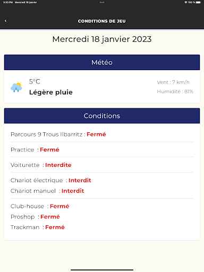Tap the three-dot multitasking indicator

102,2
